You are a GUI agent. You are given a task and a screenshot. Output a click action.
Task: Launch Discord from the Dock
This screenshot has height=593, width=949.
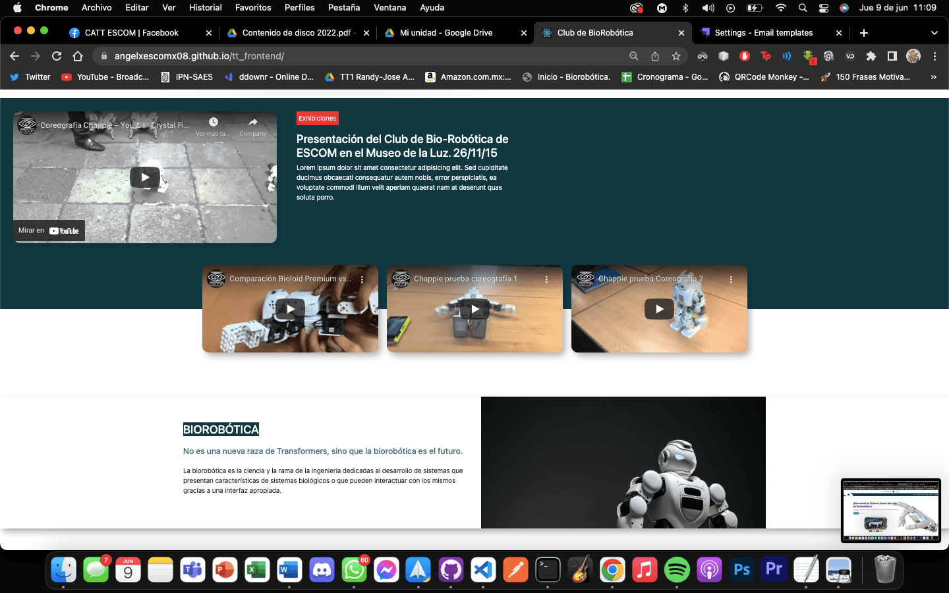point(322,570)
